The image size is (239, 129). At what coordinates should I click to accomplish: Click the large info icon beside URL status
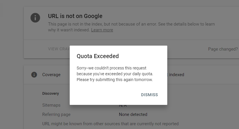pos(35,18)
